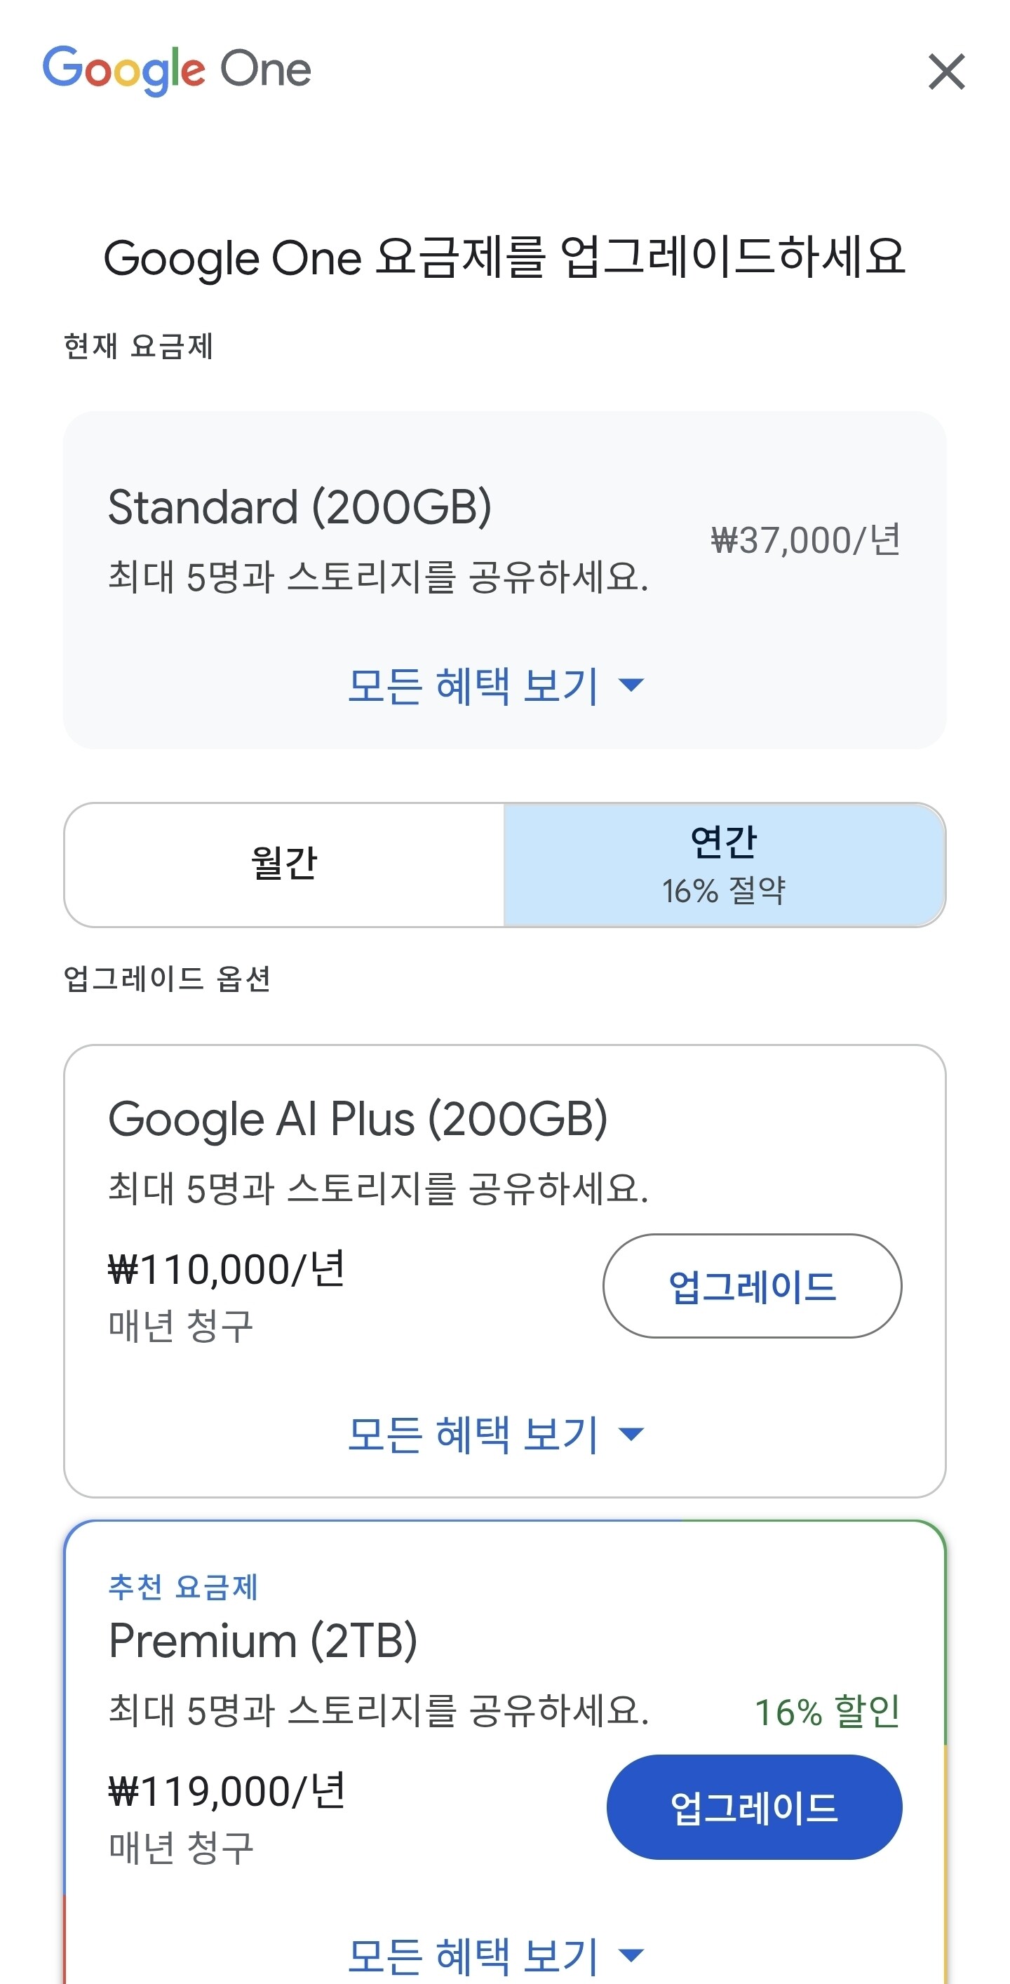Click the green 16% 할인 label
Screen dimensions: 1010x1984
(827, 1711)
